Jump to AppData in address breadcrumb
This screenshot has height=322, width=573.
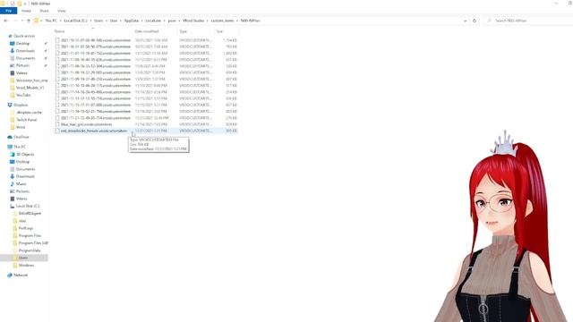click(x=132, y=21)
